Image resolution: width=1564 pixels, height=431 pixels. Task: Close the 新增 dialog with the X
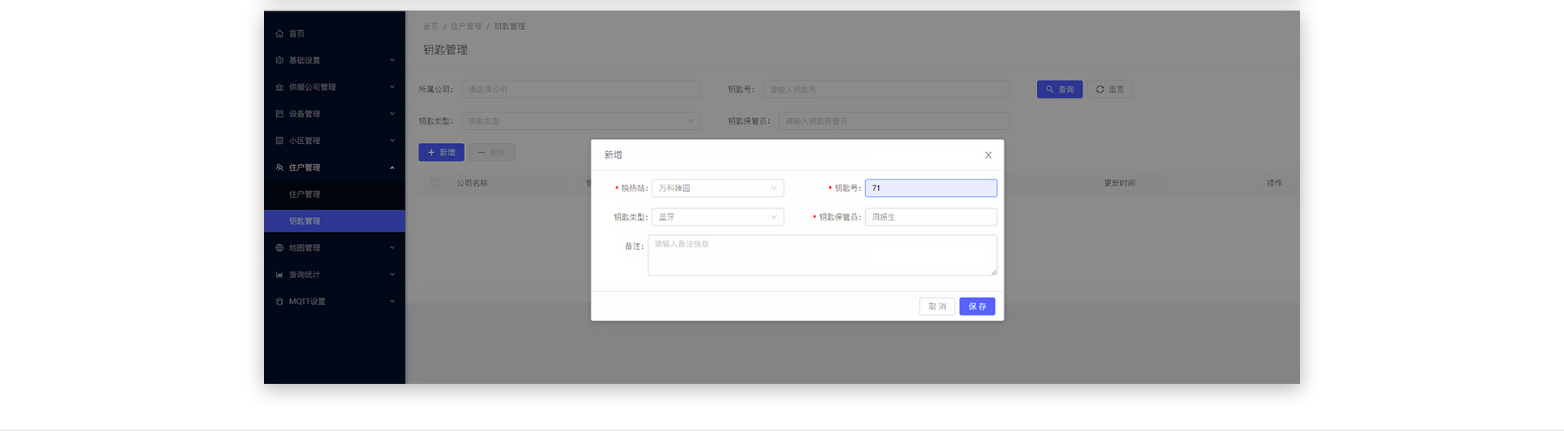click(988, 155)
